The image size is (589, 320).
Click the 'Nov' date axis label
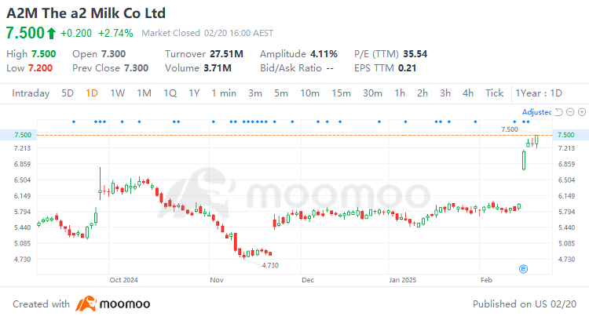217,280
